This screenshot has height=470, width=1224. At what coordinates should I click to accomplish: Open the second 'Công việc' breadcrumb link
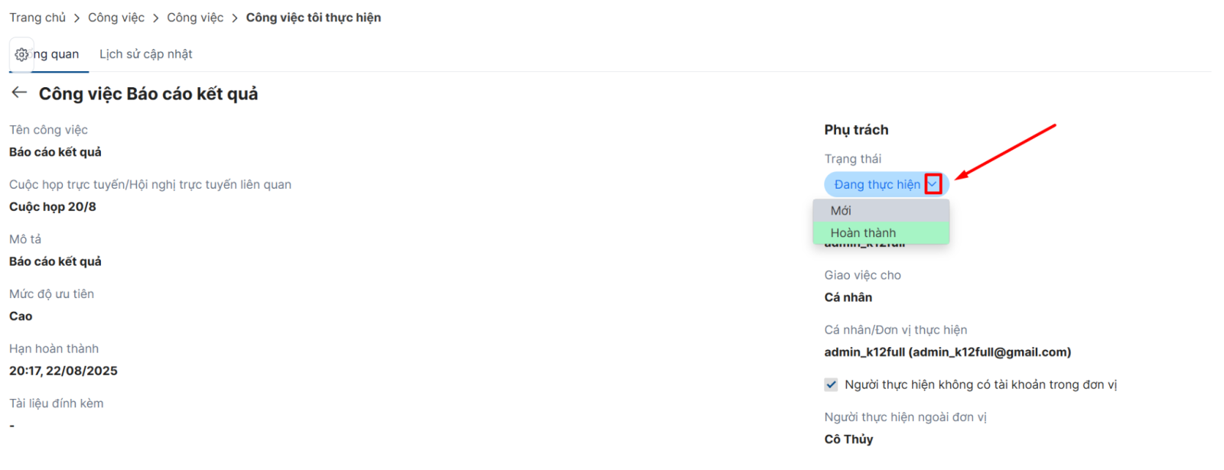tap(195, 18)
